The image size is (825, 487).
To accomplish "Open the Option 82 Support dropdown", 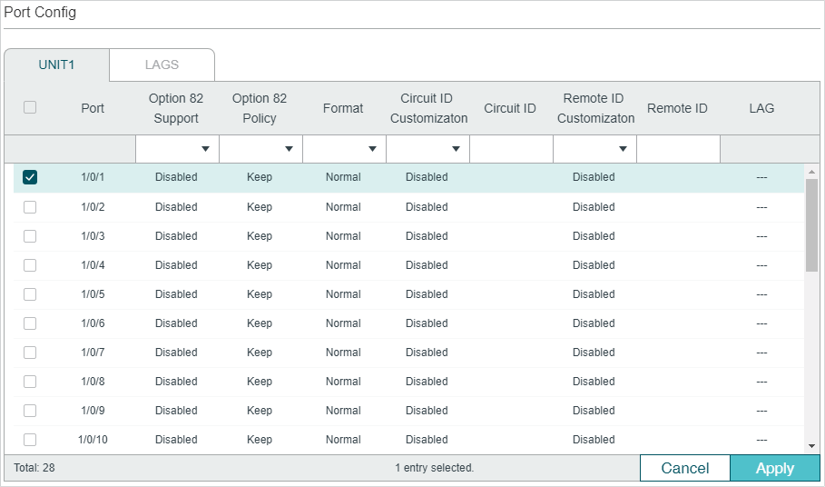I will pos(177,148).
